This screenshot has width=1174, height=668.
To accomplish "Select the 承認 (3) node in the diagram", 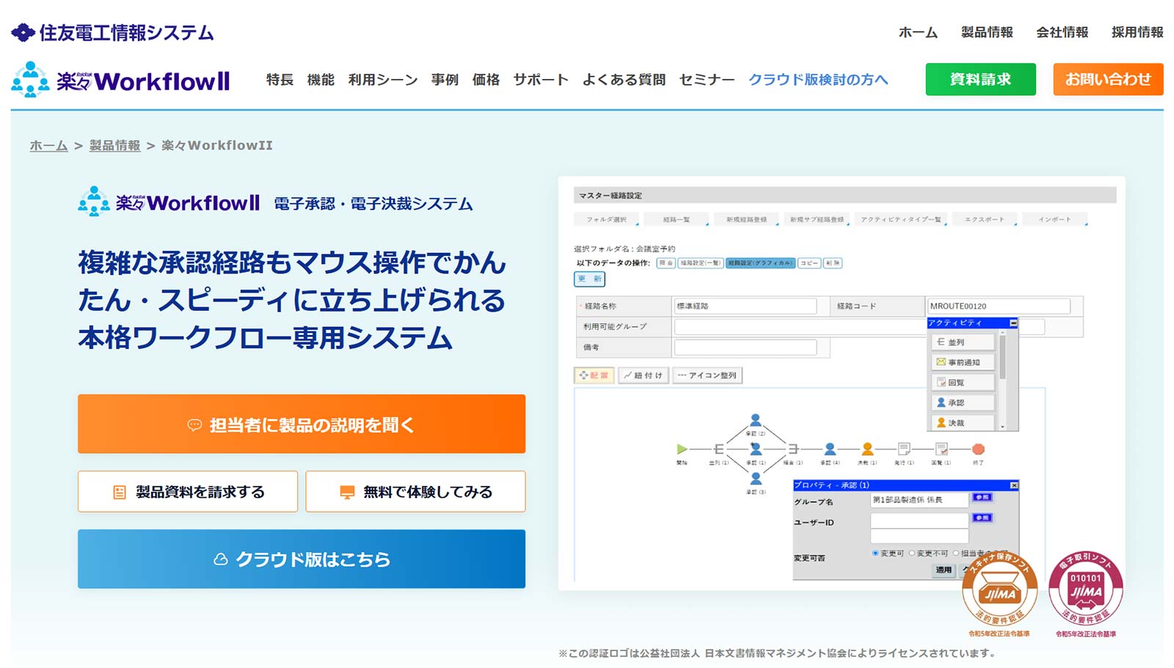I will tap(756, 478).
